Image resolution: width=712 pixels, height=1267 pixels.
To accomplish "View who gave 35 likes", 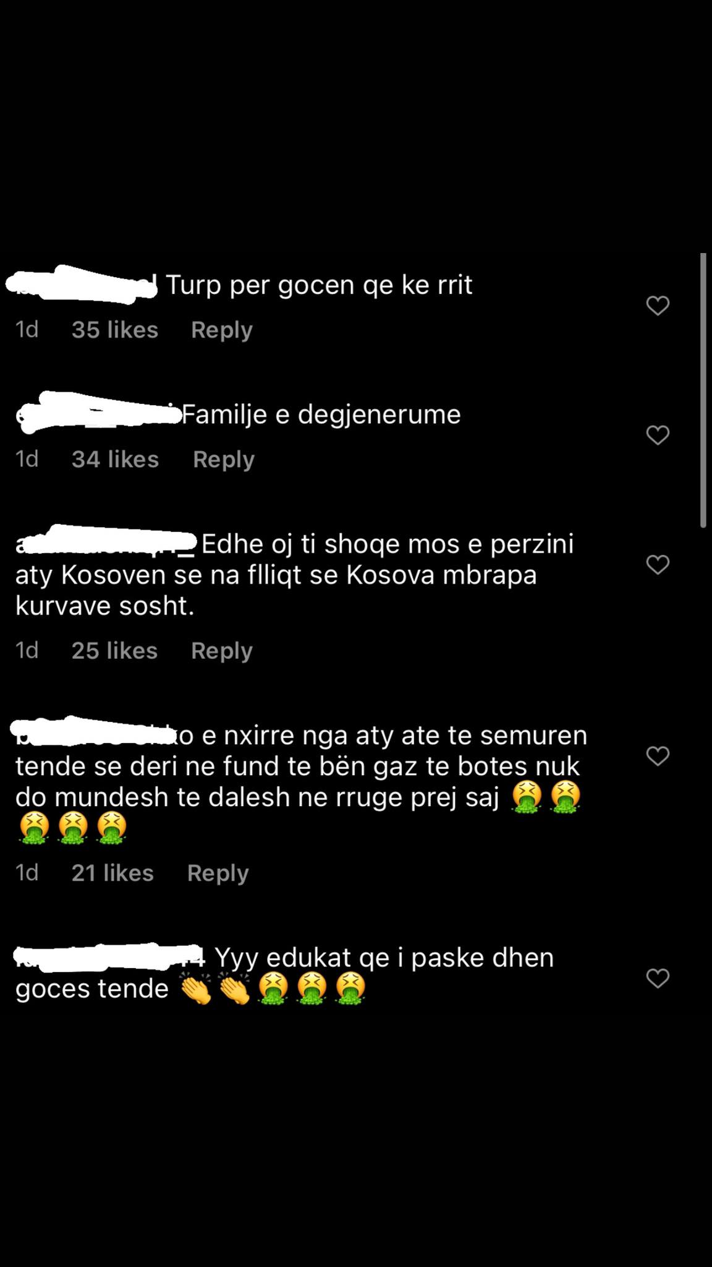I will point(115,330).
